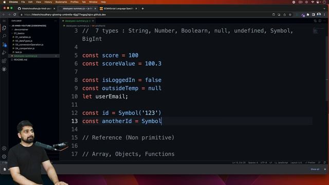Viewport: 329px width, 185px height.
Task: Place cursor after Symbol on line 13
Action: coord(161,121)
